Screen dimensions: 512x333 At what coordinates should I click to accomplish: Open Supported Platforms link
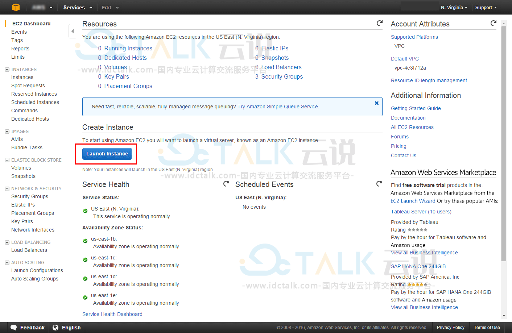[414, 37]
